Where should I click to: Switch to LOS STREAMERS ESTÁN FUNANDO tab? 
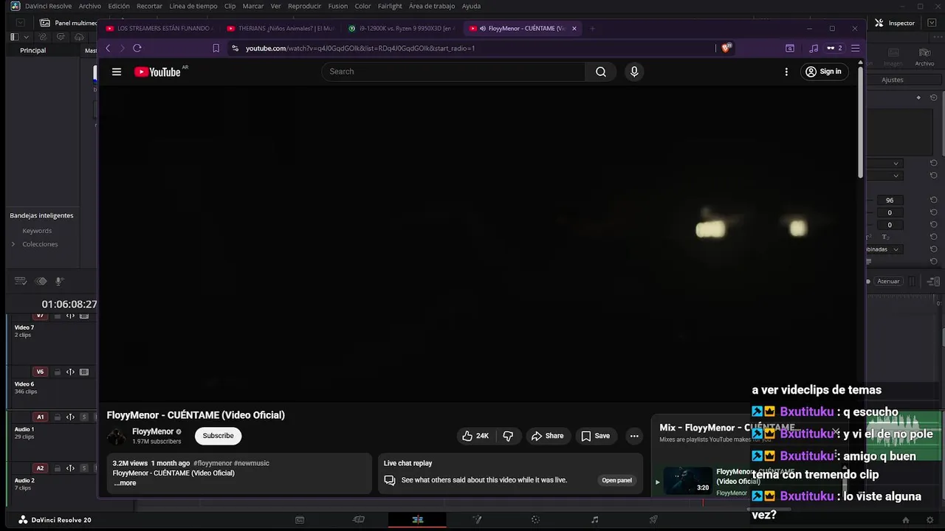[159, 29]
